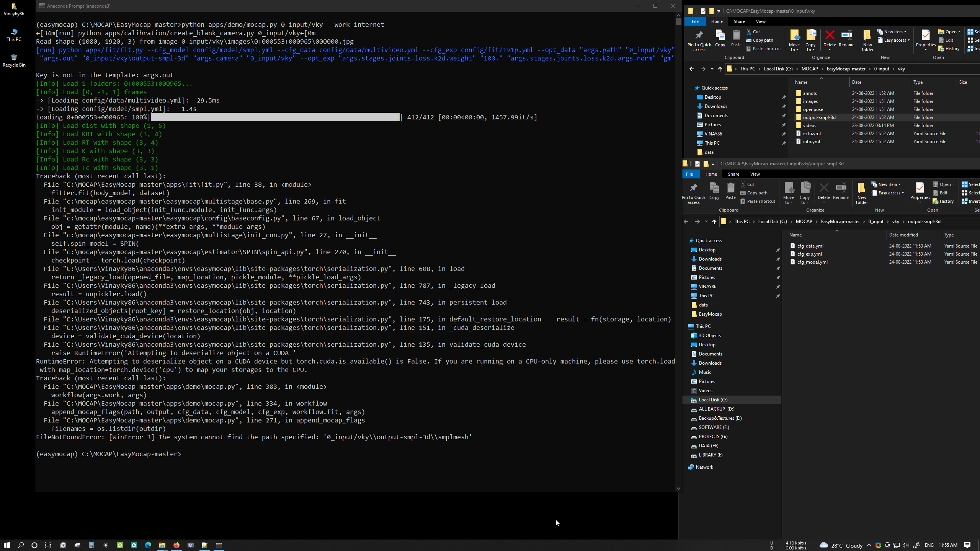This screenshot has height=551, width=980.
Task: Pin current folder to Quick access
Action: 699,40
